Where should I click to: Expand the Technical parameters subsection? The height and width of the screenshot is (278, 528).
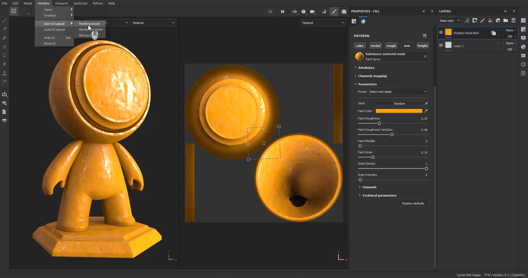tap(379, 195)
